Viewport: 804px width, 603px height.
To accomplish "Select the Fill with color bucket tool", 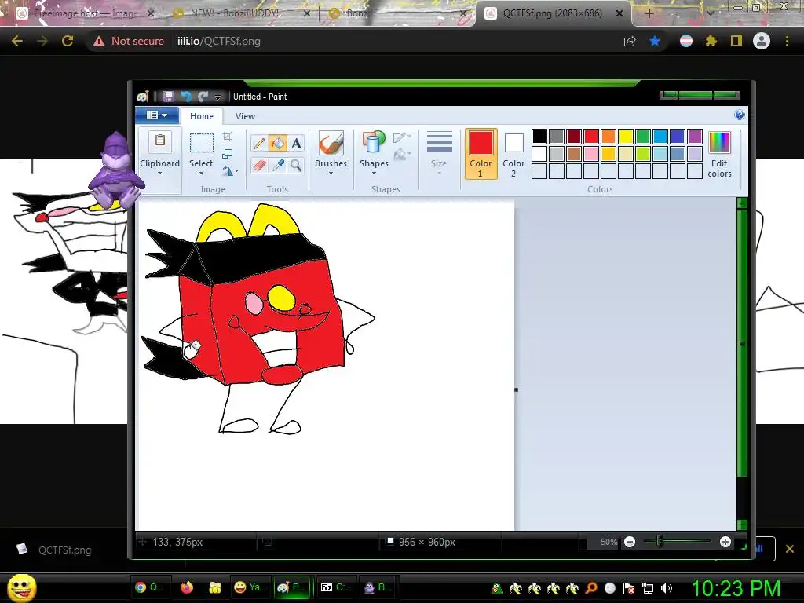I will point(278,143).
